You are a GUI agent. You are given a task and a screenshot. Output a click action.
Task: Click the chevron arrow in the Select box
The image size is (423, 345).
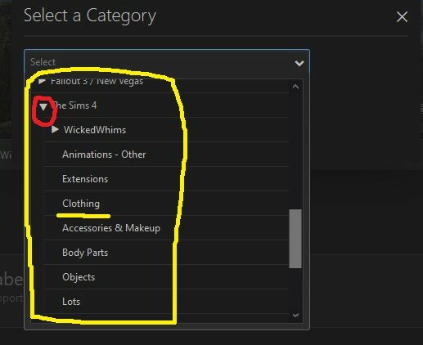pos(299,63)
